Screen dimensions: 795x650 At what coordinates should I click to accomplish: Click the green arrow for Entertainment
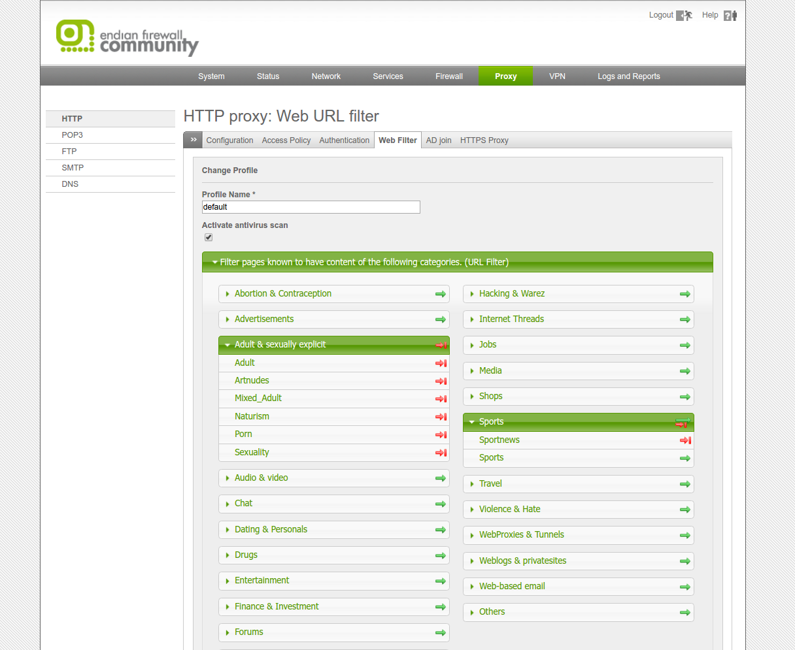click(x=441, y=581)
